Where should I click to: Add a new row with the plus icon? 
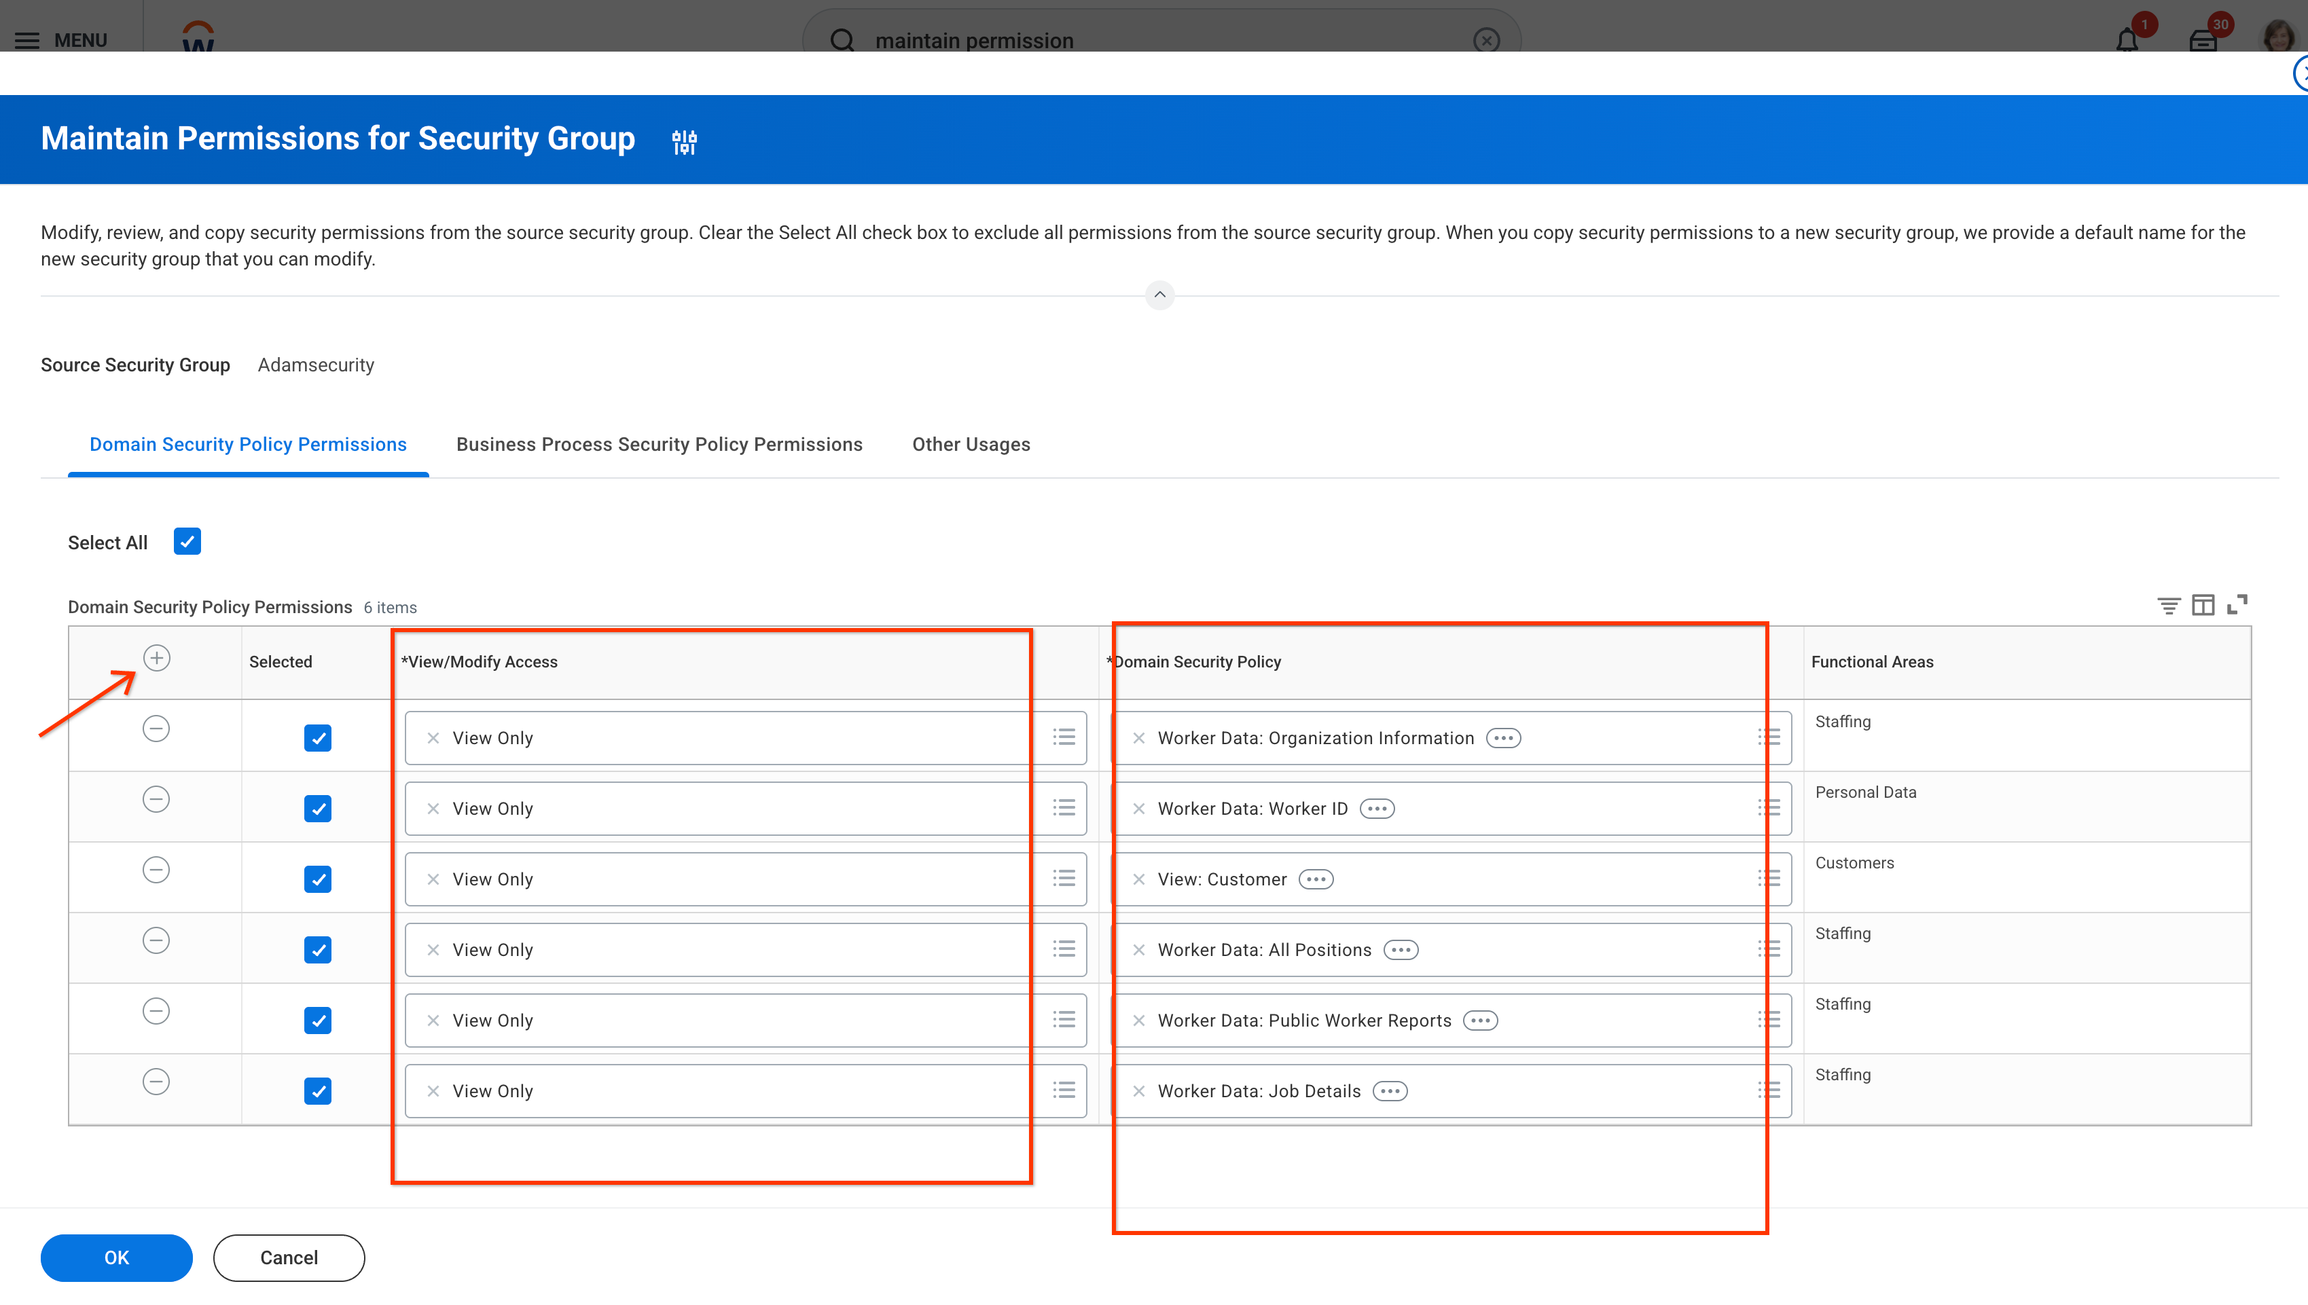(157, 659)
